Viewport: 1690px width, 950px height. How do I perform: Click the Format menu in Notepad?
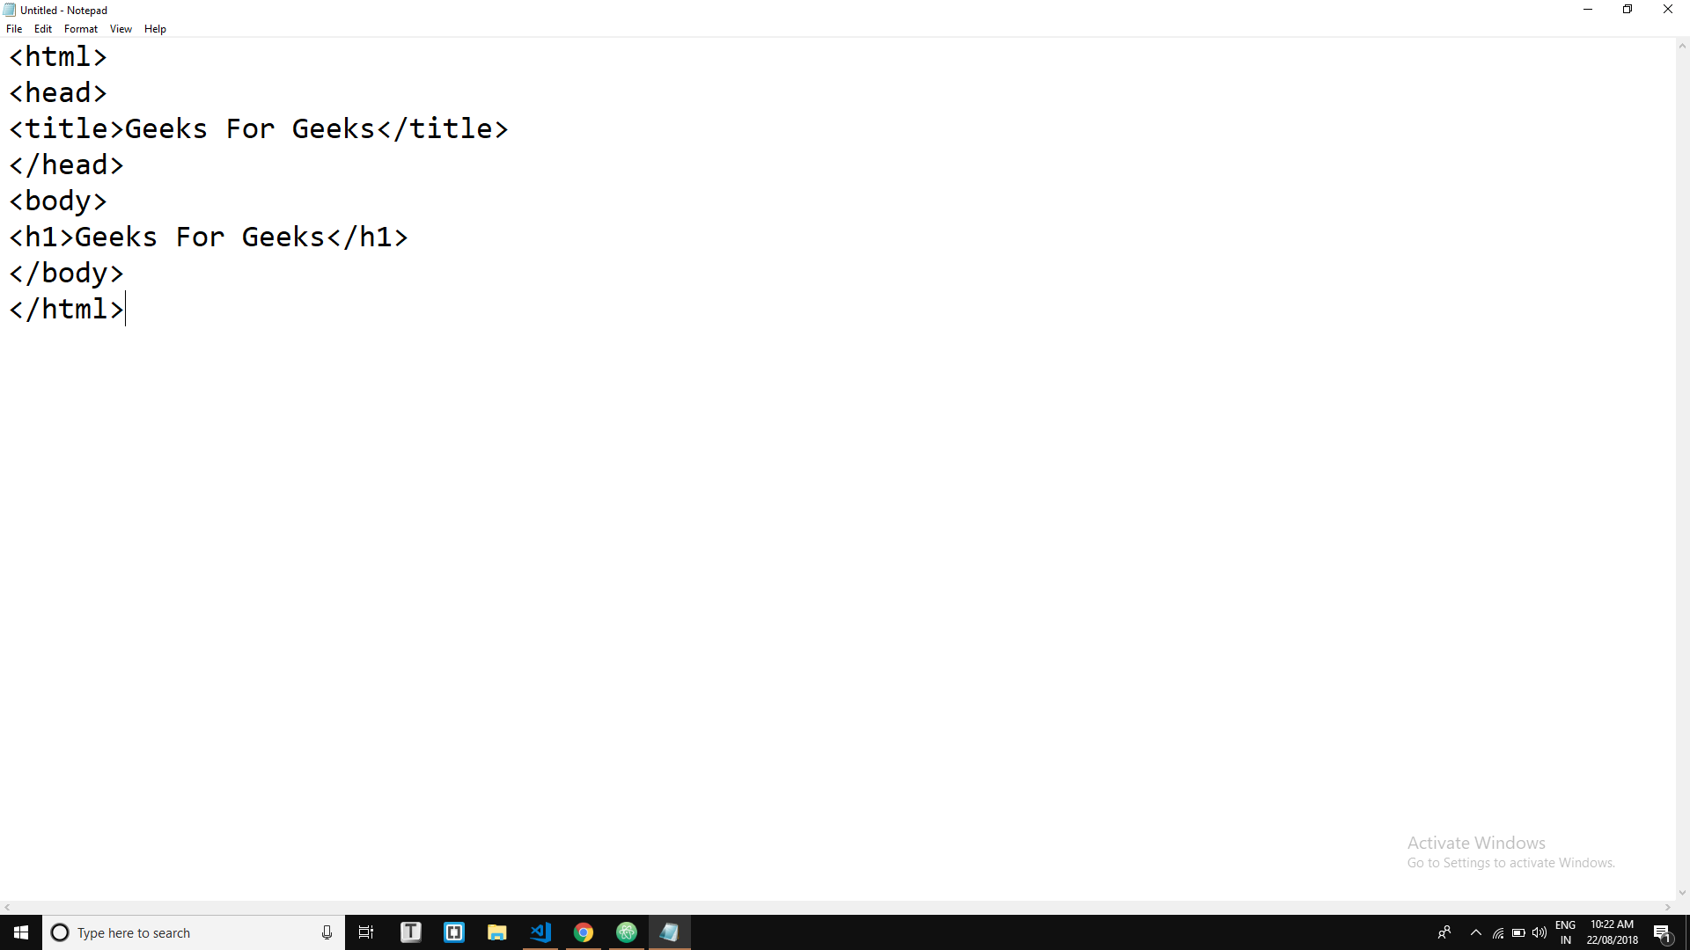[80, 28]
